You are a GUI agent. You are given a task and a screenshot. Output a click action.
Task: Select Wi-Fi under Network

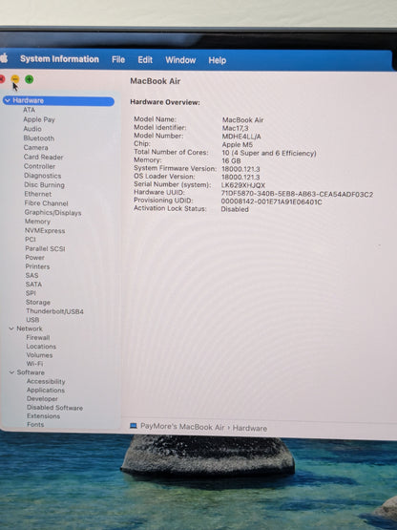pyautogui.click(x=34, y=364)
